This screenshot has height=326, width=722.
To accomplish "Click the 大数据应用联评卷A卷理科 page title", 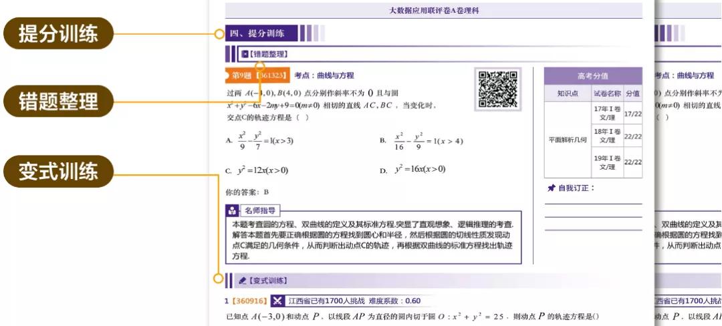I will [x=434, y=10].
